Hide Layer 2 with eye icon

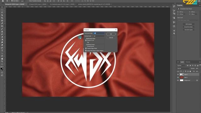[178, 74]
